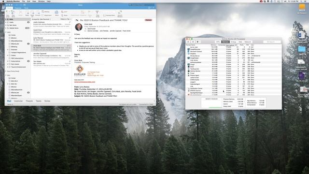Switch to Calendar view in Outlook bottom bar

point(18,101)
